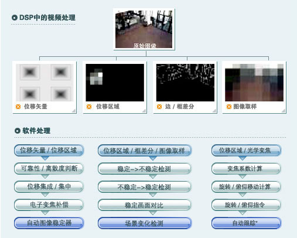Click the orange icon beside 位移矢量
The image size is (297, 238).
[x=18, y=107]
